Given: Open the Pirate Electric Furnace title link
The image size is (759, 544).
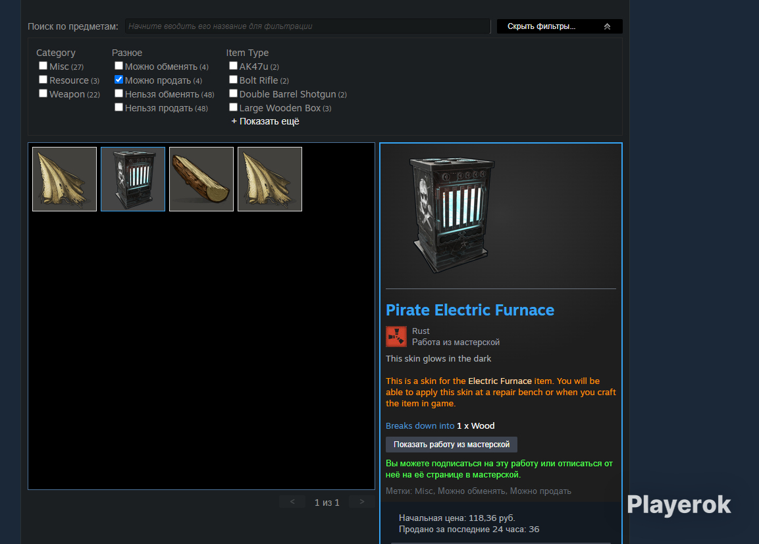Looking at the screenshot, I should (470, 310).
